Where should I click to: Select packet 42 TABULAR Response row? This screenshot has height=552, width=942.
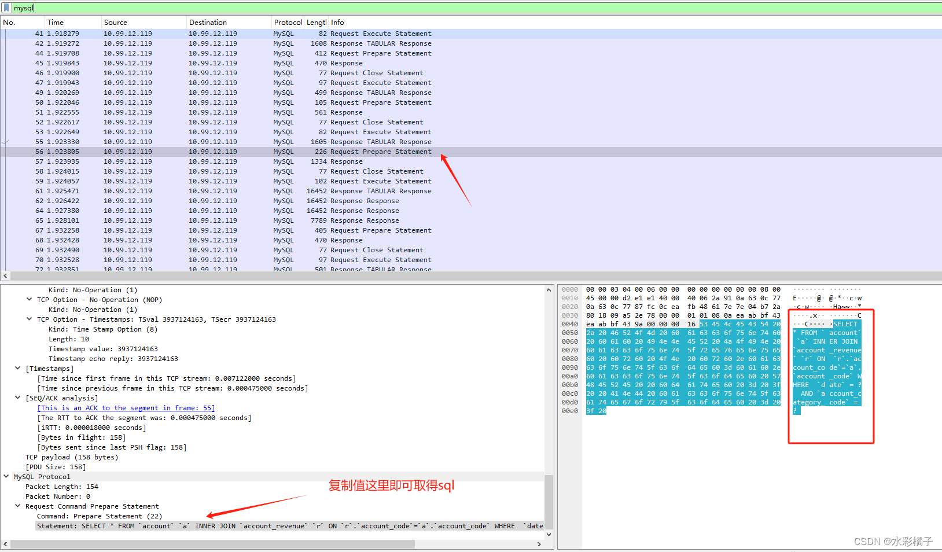click(471, 43)
